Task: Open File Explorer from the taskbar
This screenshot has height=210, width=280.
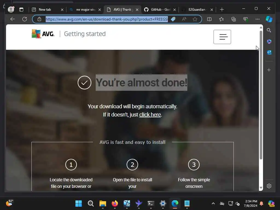Action: pyautogui.click(x=103, y=203)
